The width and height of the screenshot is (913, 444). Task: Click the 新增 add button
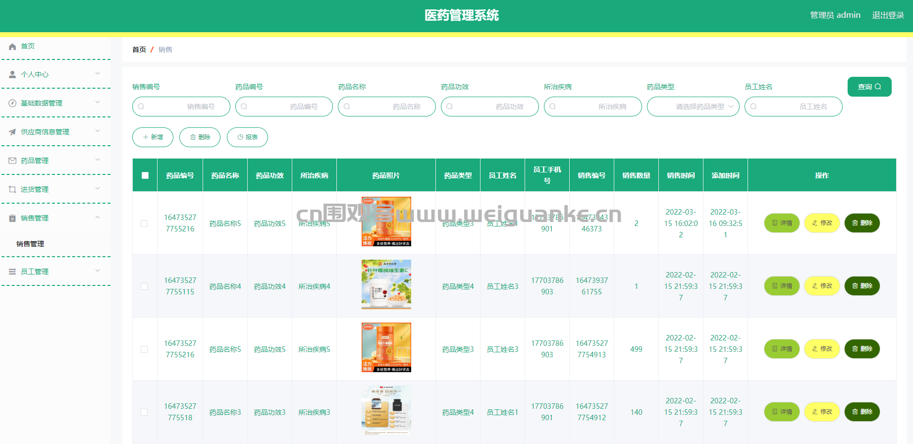(153, 137)
